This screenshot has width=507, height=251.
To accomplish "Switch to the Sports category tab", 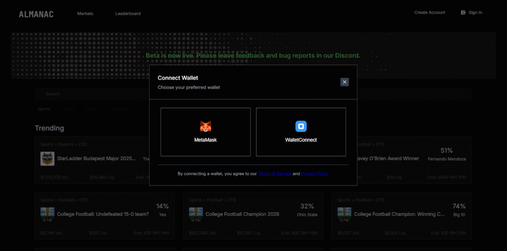I will 44,109.
